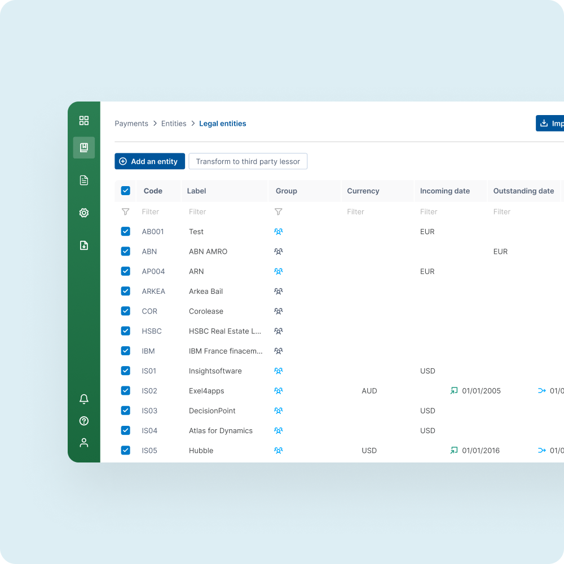Viewport: 564px width, 564px height.
Task: Select the 'IBM France finacem...' label cell
Action: [226, 351]
